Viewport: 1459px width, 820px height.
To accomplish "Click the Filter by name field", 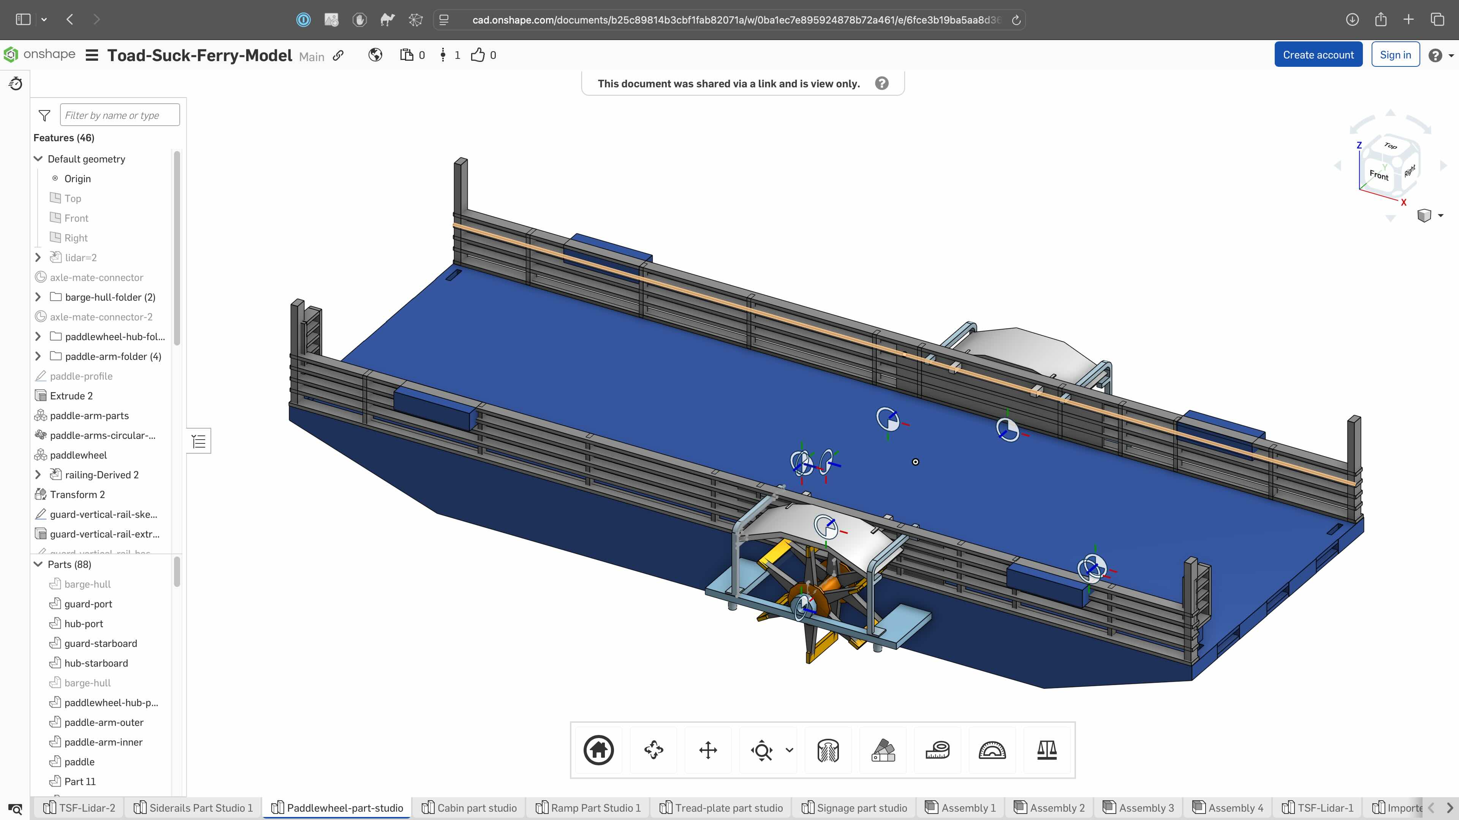I will 120,115.
